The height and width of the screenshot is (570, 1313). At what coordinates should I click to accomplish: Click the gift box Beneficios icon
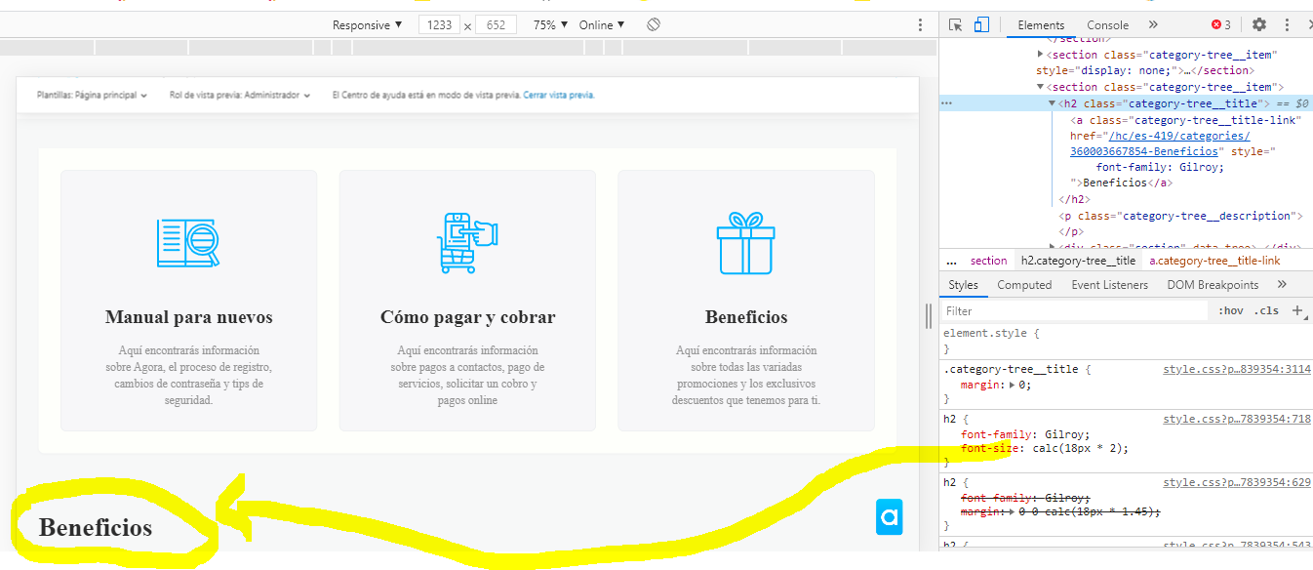click(745, 243)
